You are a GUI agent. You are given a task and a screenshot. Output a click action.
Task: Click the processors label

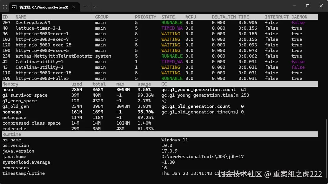(x=16, y=168)
